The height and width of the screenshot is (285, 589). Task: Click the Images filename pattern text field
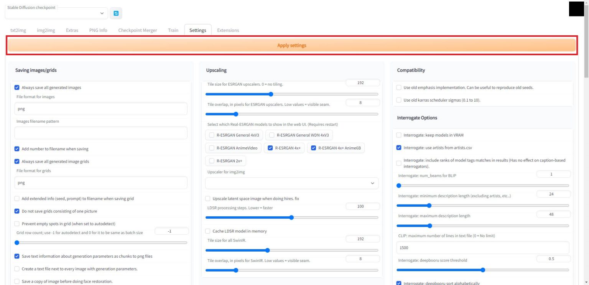click(x=101, y=133)
